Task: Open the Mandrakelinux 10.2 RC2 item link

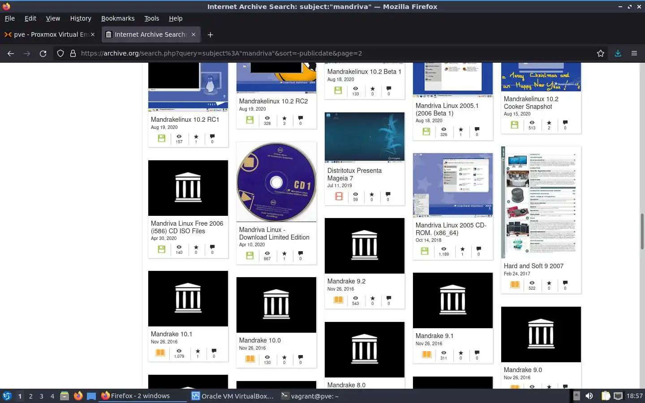Action: point(273,101)
